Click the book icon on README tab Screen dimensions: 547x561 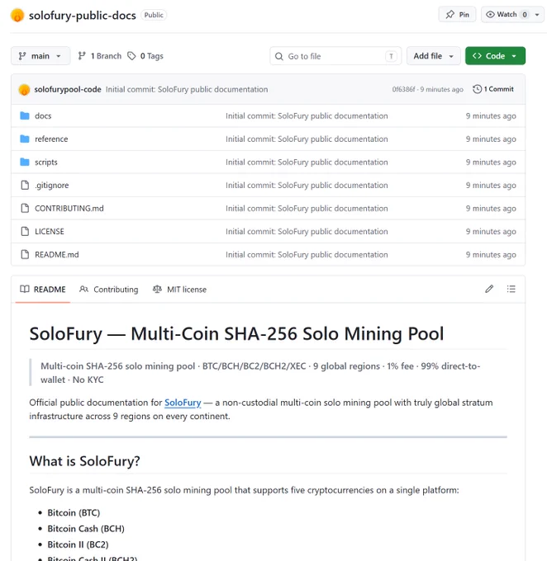(25, 289)
